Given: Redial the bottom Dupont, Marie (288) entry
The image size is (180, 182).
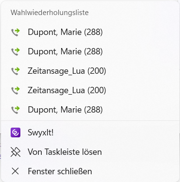Looking at the screenshot, I should click(x=90, y=110).
